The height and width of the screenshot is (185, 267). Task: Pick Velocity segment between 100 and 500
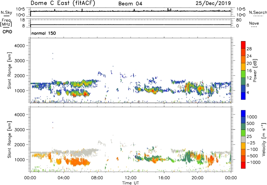(243, 127)
